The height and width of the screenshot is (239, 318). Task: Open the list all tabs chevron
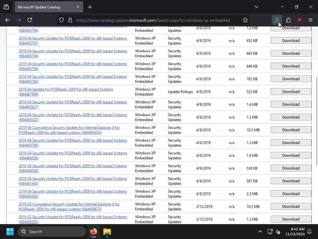click(x=256, y=7)
